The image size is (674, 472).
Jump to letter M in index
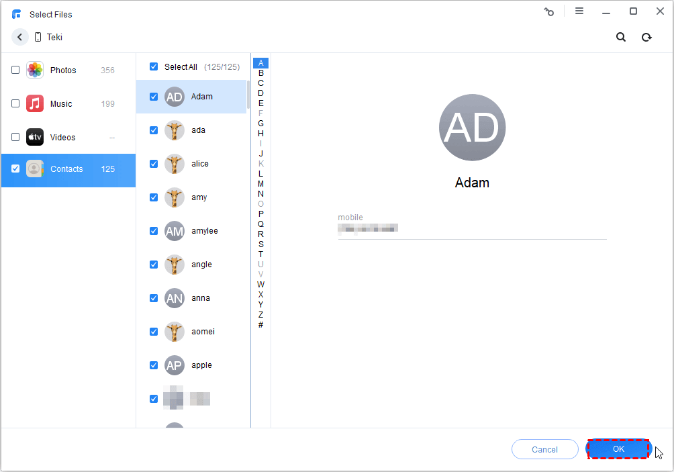260,184
